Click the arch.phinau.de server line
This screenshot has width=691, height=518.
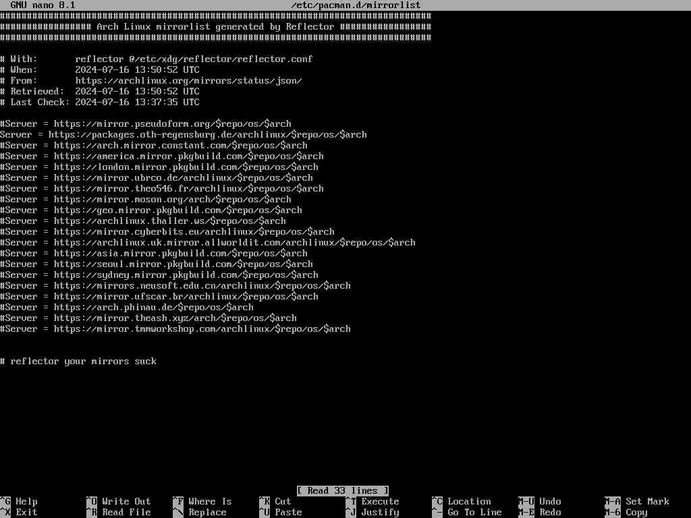pyautogui.click(x=127, y=307)
